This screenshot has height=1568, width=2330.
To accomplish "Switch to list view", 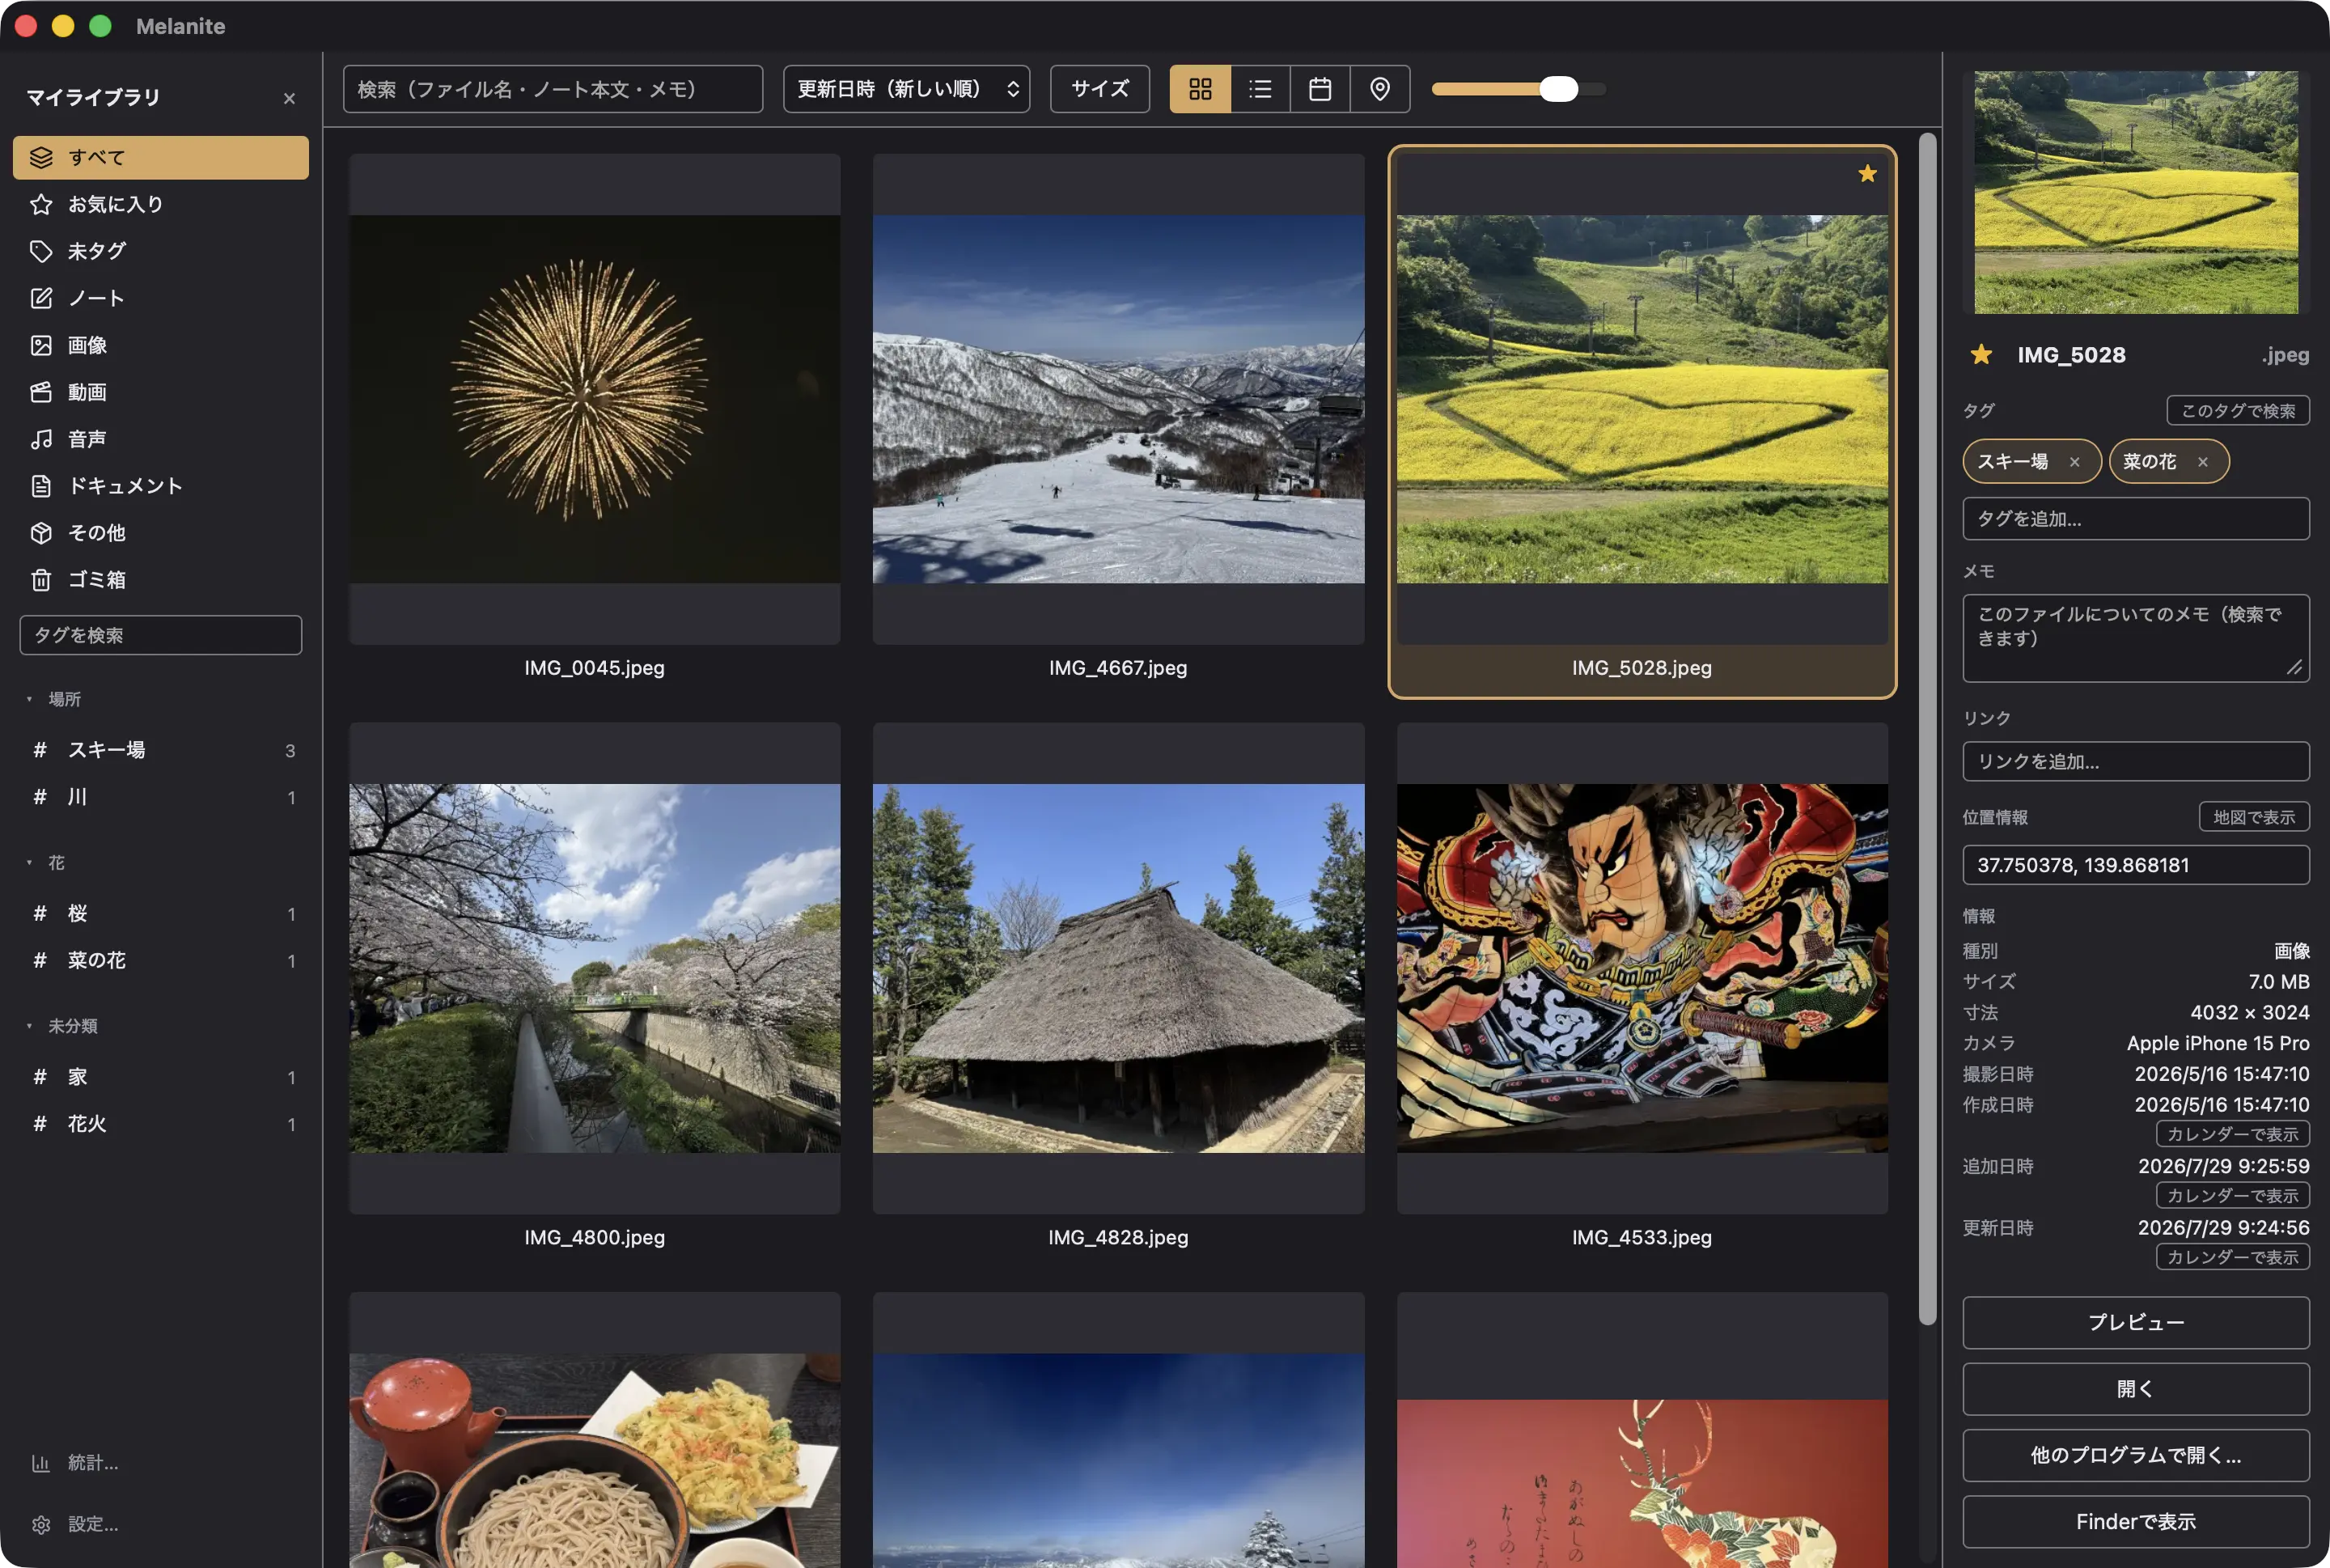I will coord(1260,89).
